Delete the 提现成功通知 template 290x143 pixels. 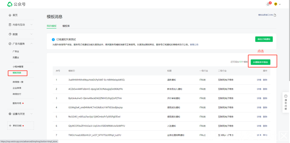(x=265, y=107)
